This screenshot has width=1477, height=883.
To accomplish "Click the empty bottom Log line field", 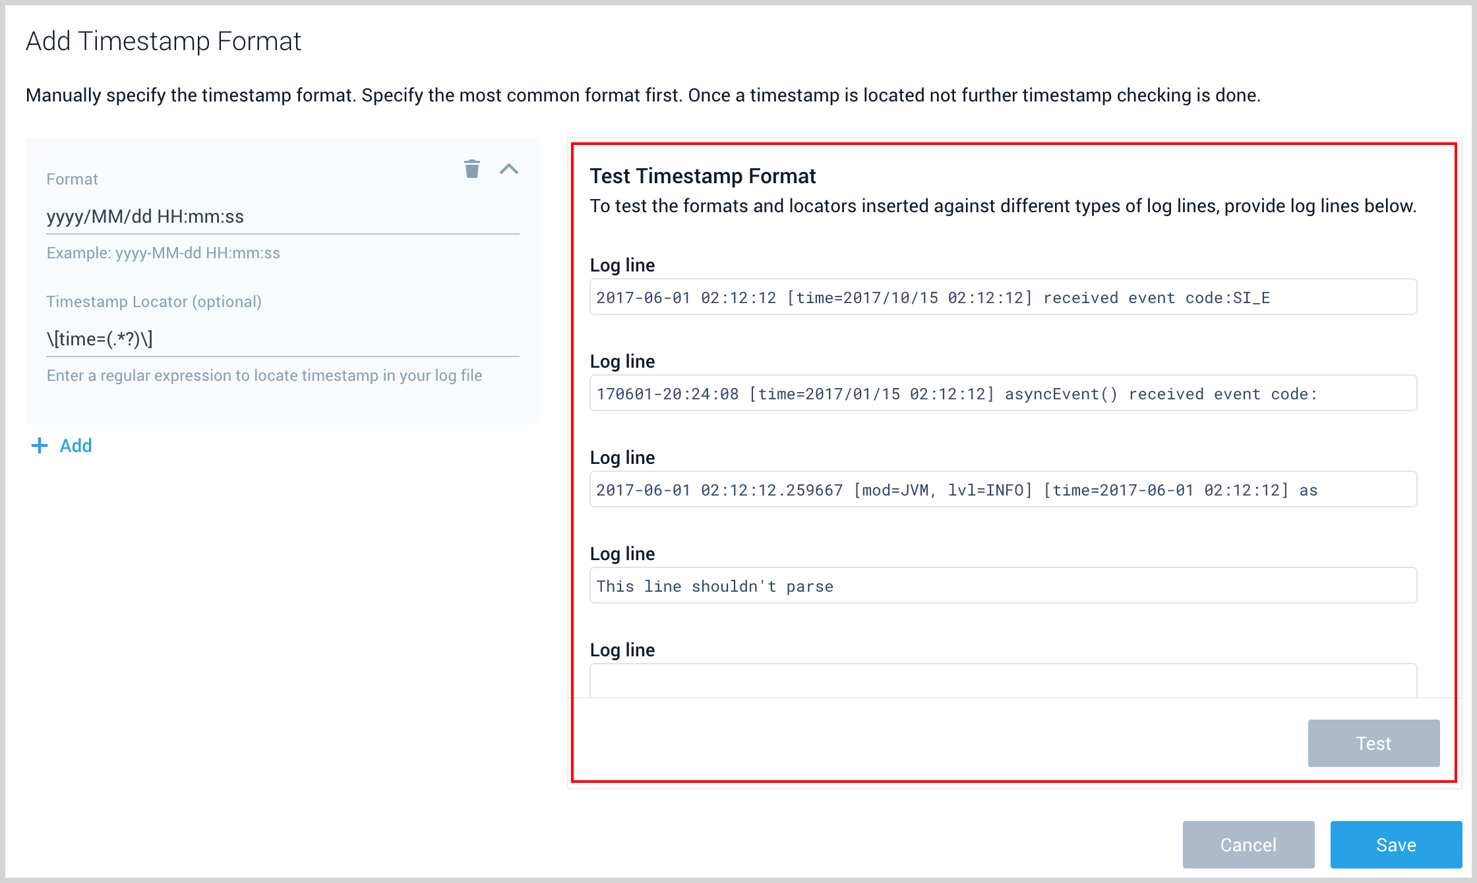I will 1002,680.
